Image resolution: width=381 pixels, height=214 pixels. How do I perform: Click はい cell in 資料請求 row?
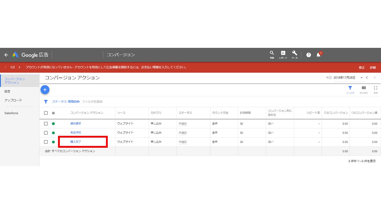(271, 124)
